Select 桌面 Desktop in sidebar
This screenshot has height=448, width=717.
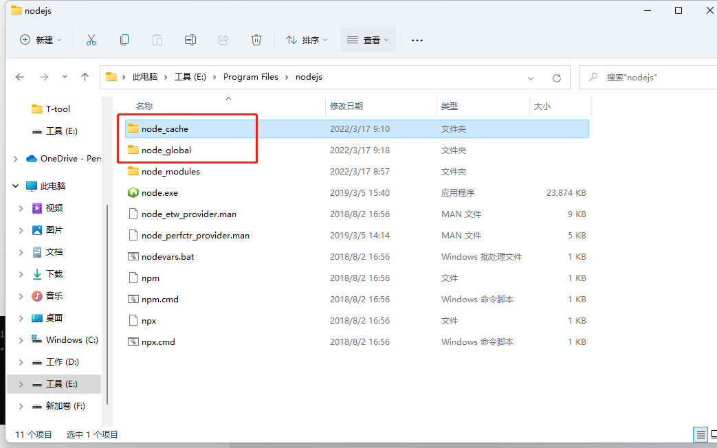click(x=54, y=317)
